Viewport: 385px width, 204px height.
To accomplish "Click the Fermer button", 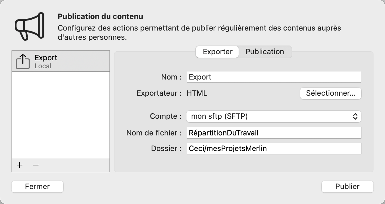I will 37,186.
